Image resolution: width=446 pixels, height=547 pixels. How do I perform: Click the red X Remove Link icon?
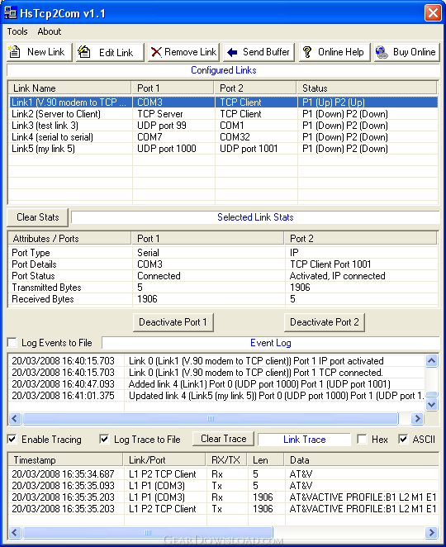[x=156, y=52]
